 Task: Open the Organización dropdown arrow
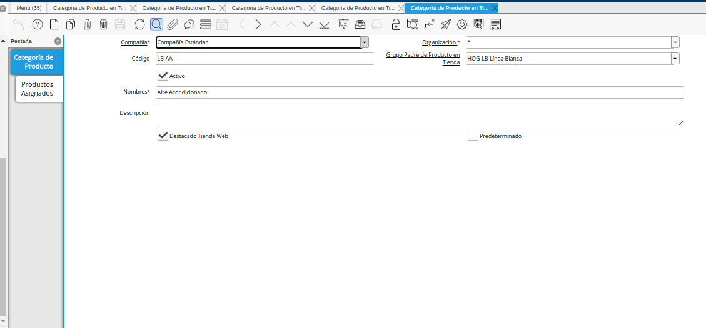pos(675,42)
